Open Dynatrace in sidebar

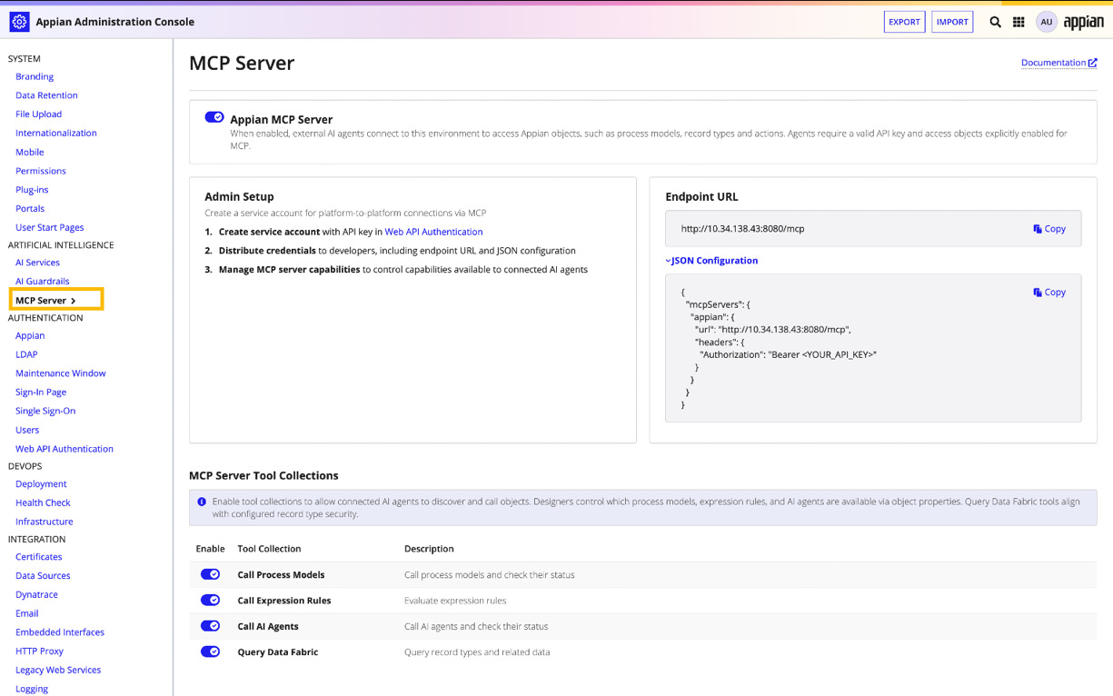coord(36,594)
